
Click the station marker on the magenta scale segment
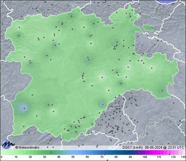(169, 154)
